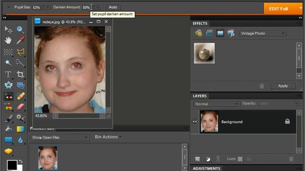Collapse the panel bin double arrows

(301, 18)
